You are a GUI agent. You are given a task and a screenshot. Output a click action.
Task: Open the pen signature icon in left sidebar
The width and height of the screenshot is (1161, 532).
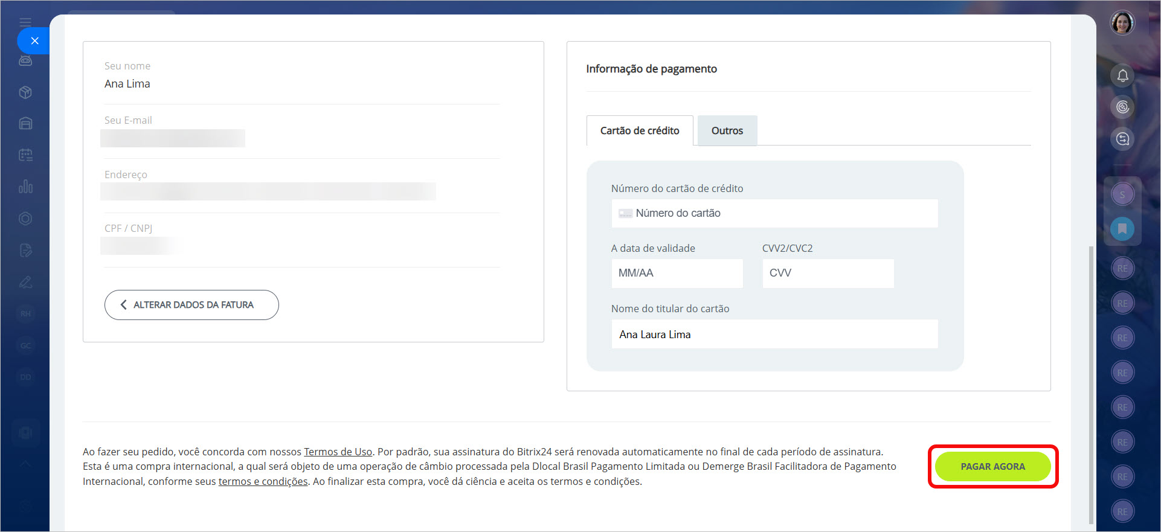25,282
